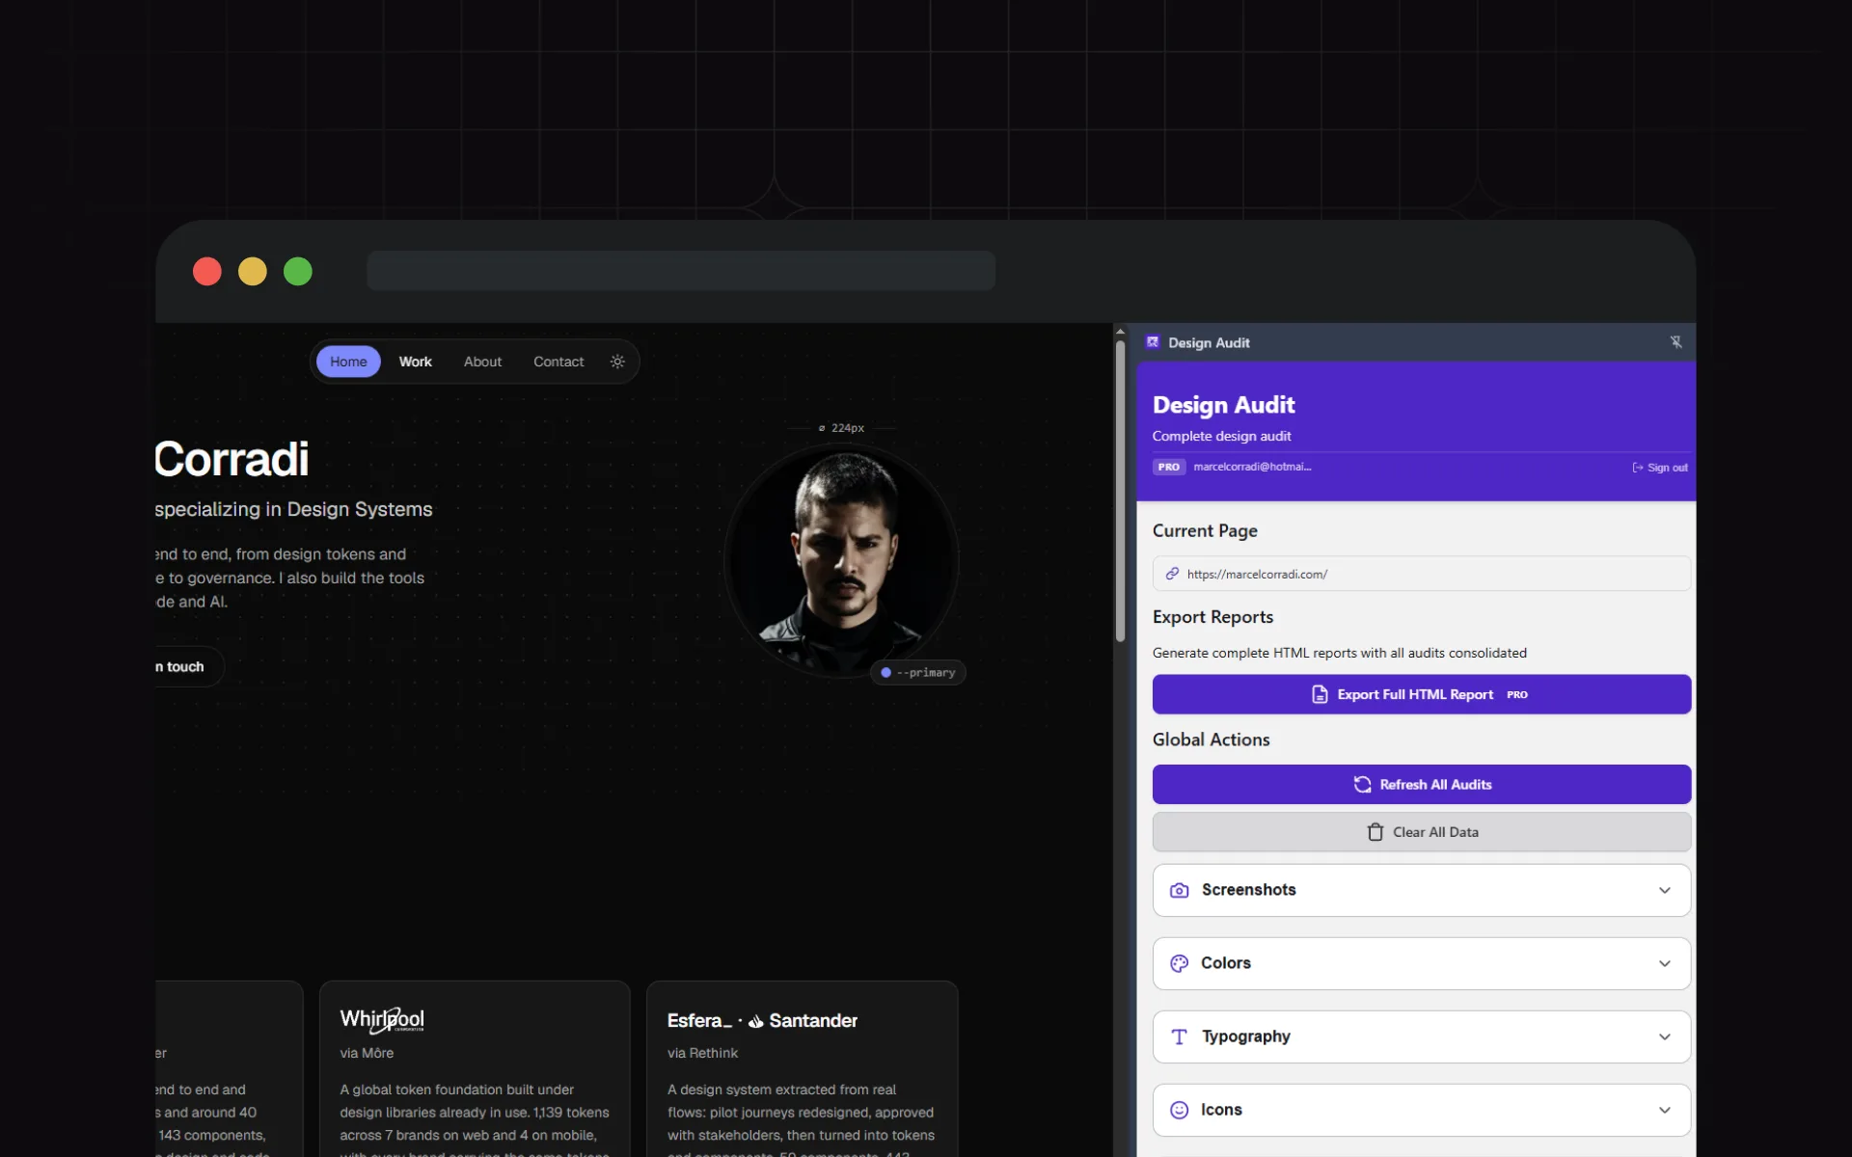
Task: Click 'via Rethink' subtitle text
Action: (x=702, y=1053)
